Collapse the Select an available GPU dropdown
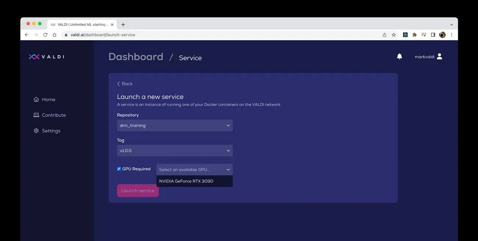Screen dimensions: 478x241 coord(194,170)
